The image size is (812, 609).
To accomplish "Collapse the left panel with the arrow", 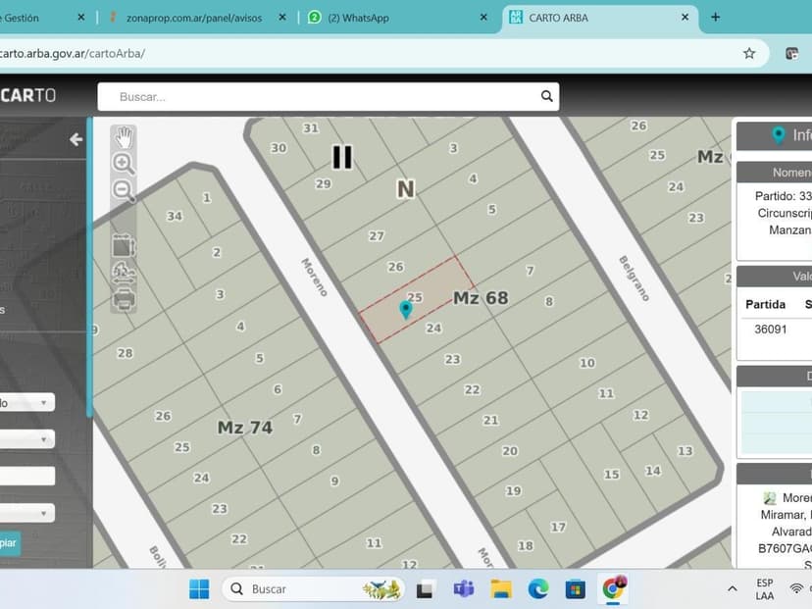I will (76, 139).
